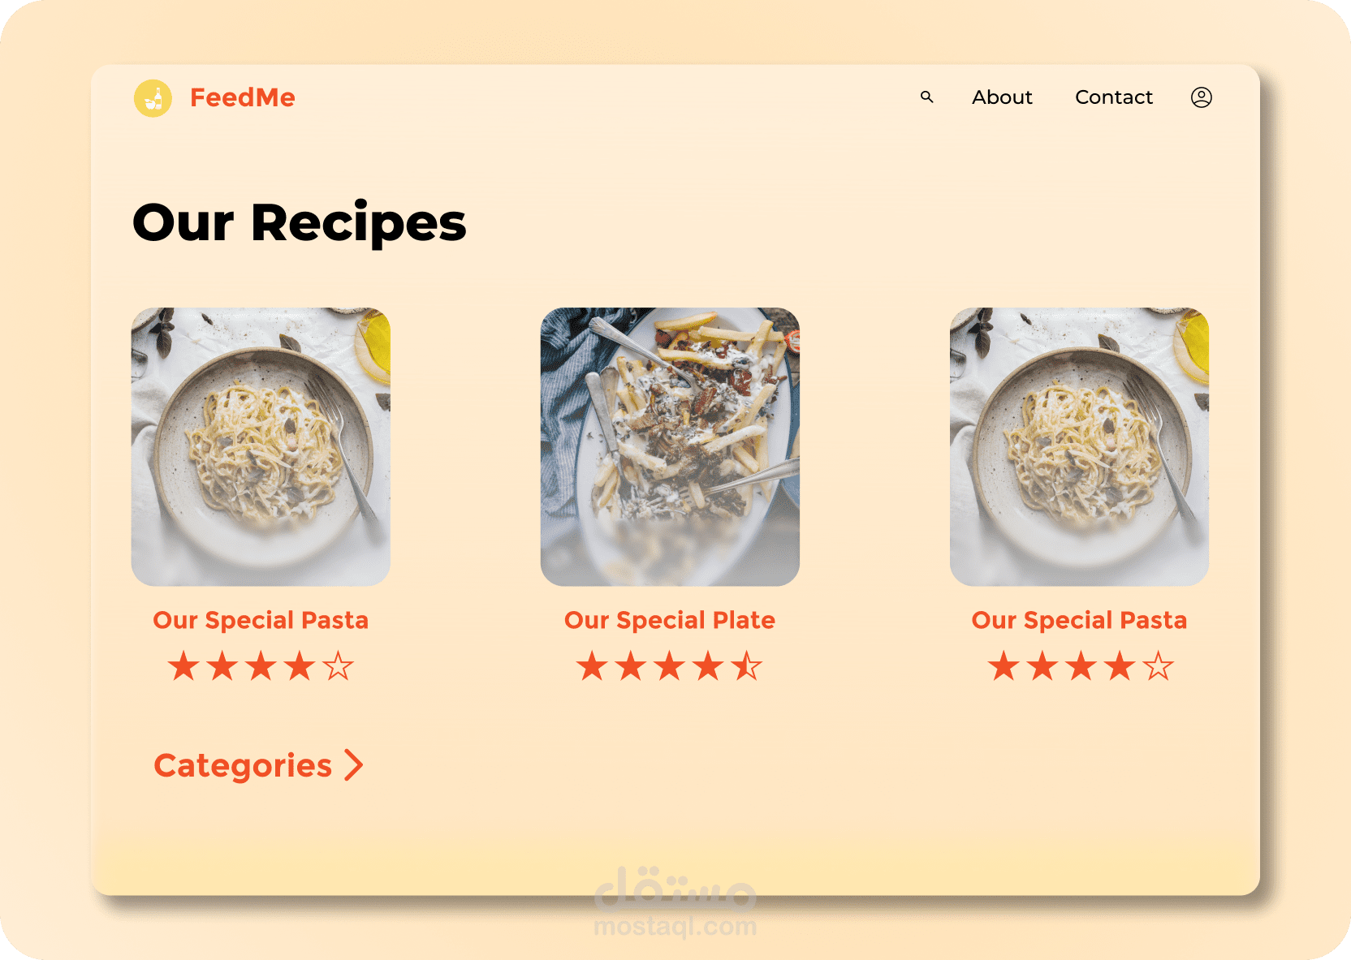
Task: Click the right Our Special Pasta title
Action: click(1079, 620)
